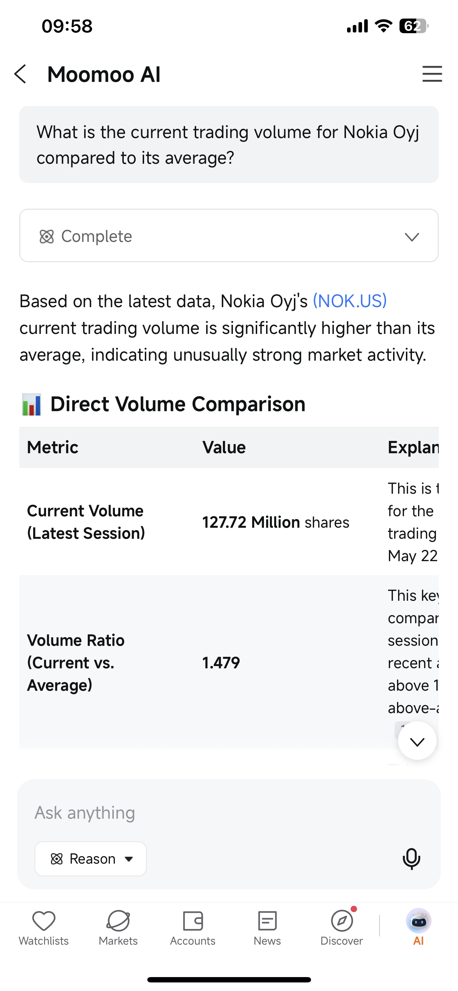Tap the AI robot icon tab
This screenshot has width=458, height=991.
pos(418,928)
